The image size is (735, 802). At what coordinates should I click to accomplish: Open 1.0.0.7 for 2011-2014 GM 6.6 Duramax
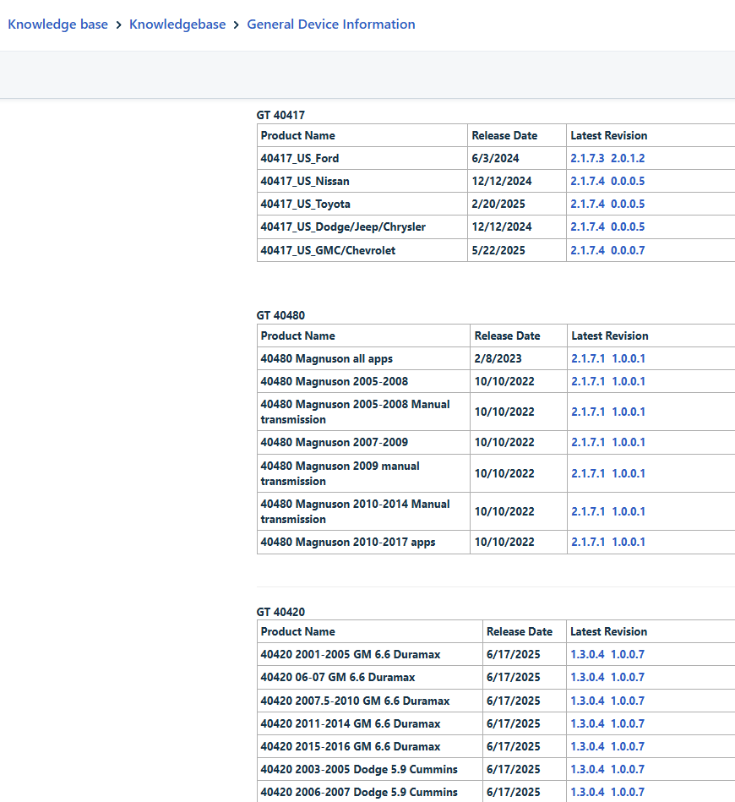628,723
